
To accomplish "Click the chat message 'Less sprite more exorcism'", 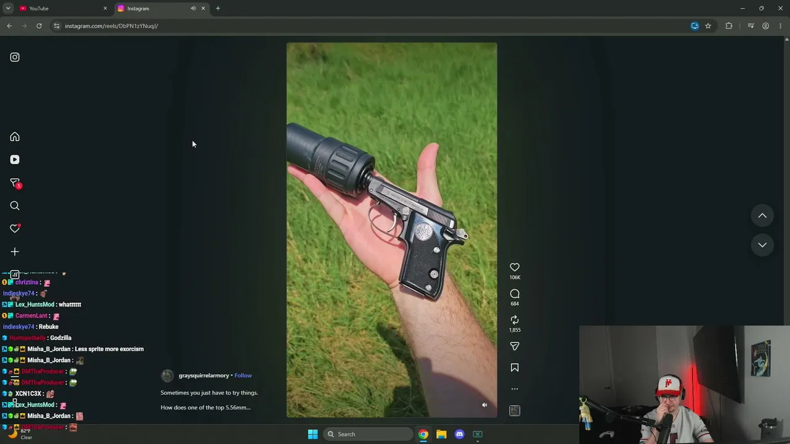I will (x=109, y=349).
